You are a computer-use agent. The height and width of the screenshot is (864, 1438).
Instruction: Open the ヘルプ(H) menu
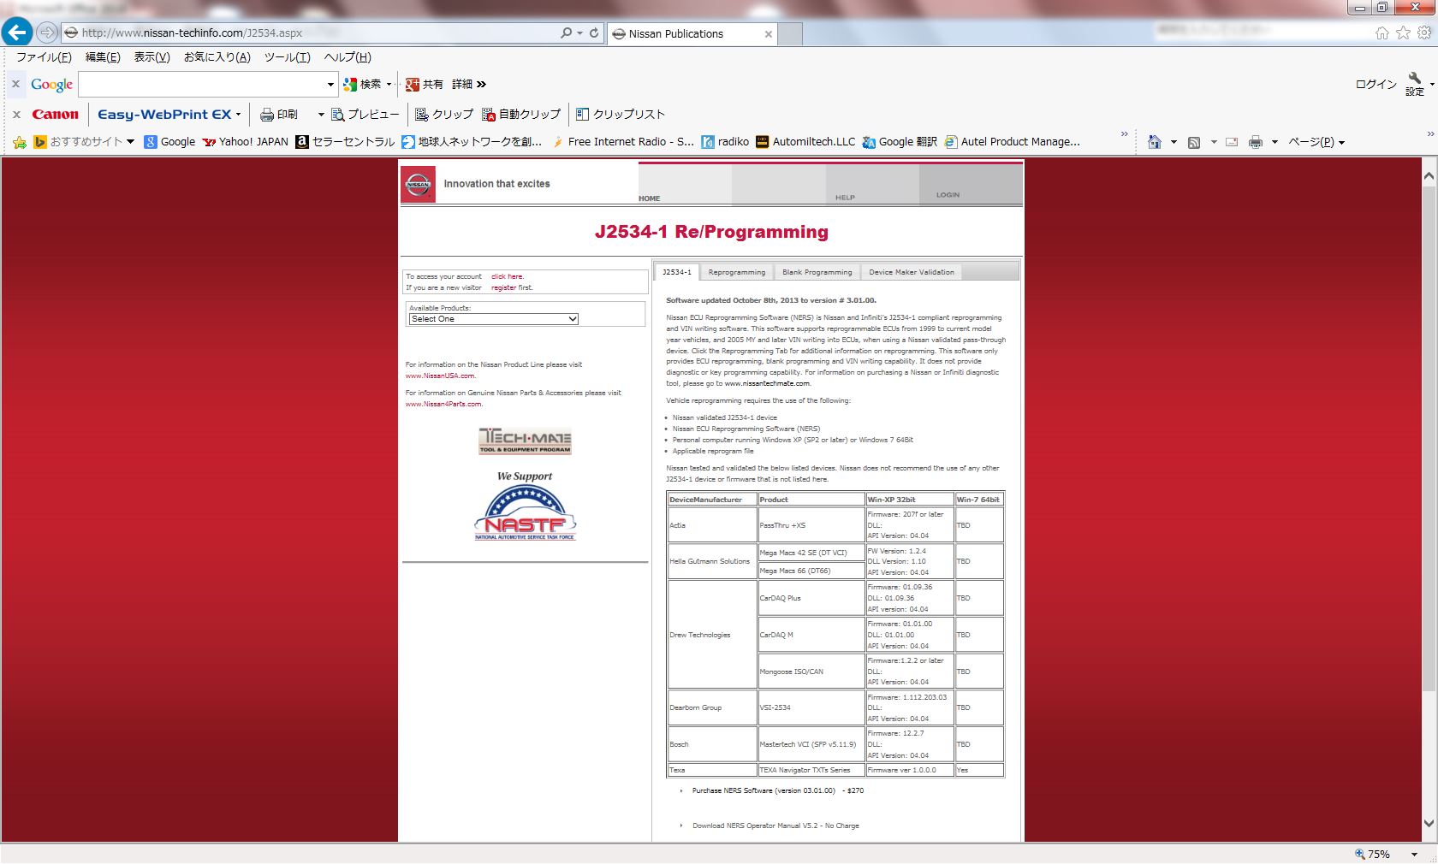pyautogui.click(x=348, y=57)
